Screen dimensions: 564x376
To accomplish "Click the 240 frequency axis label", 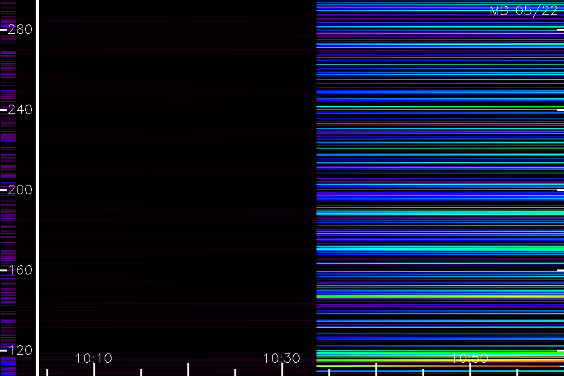I will pos(20,110).
